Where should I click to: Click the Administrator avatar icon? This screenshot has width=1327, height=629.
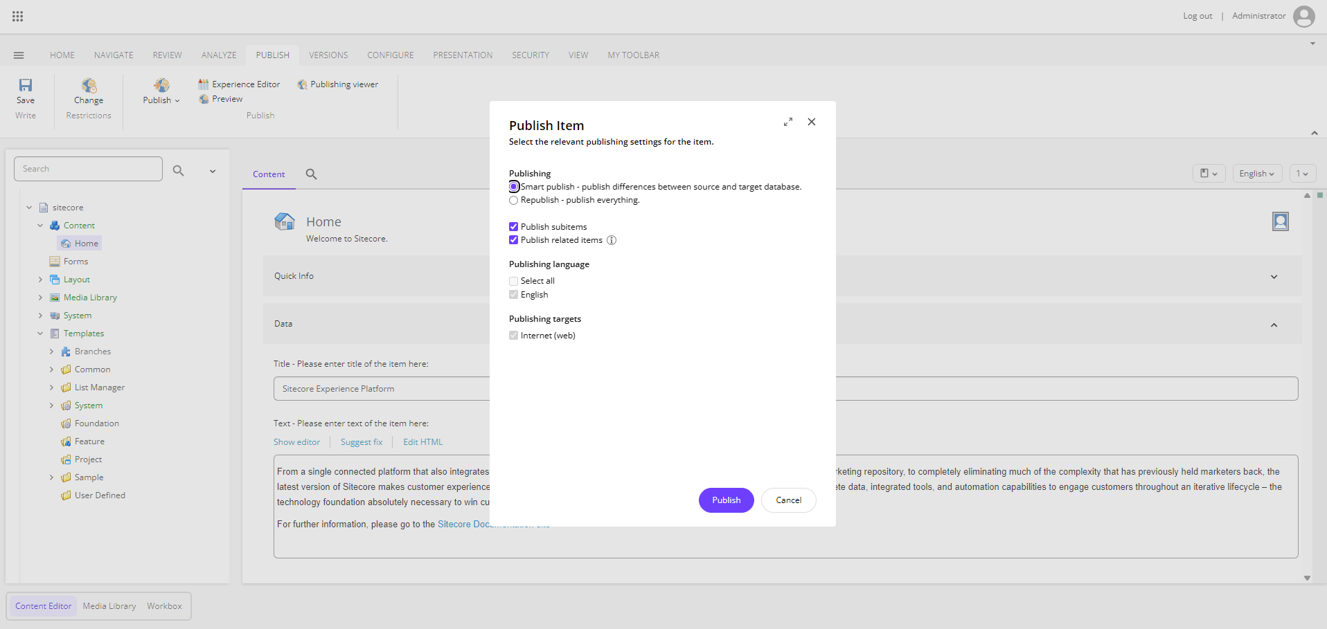(x=1303, y=16)
